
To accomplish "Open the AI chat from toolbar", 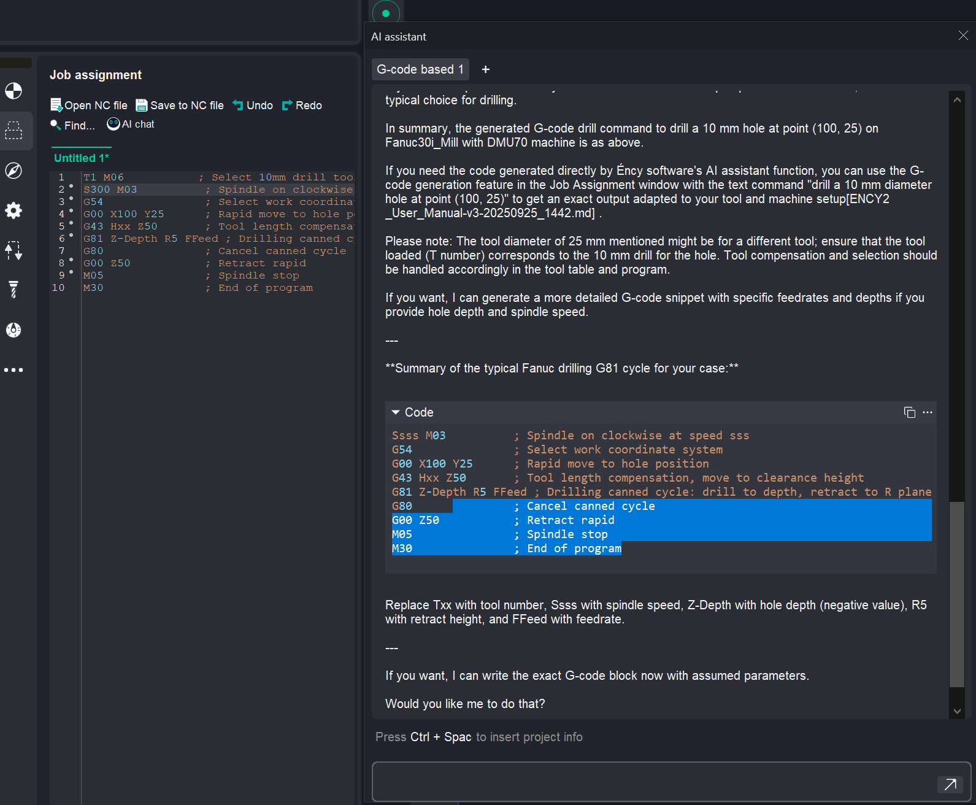I will click(x=131, y=125).
